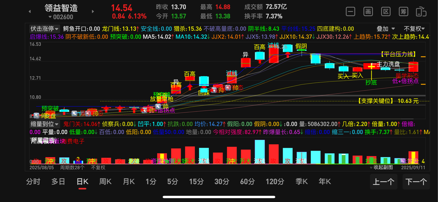Tap MA5:14.02 indicator value
The image size is (438, 202).
pos(158,37)
